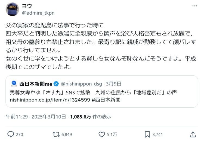
Task: Click the post timestamp 午前11:29 · 2025年3月10日
Action: (36, 117)
